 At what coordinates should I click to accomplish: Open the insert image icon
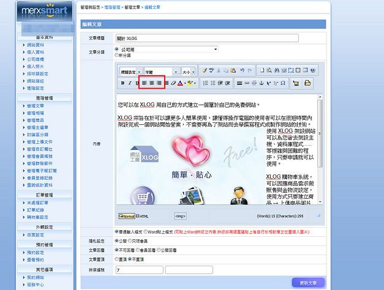pyautogui.click(x=296, y=83)
